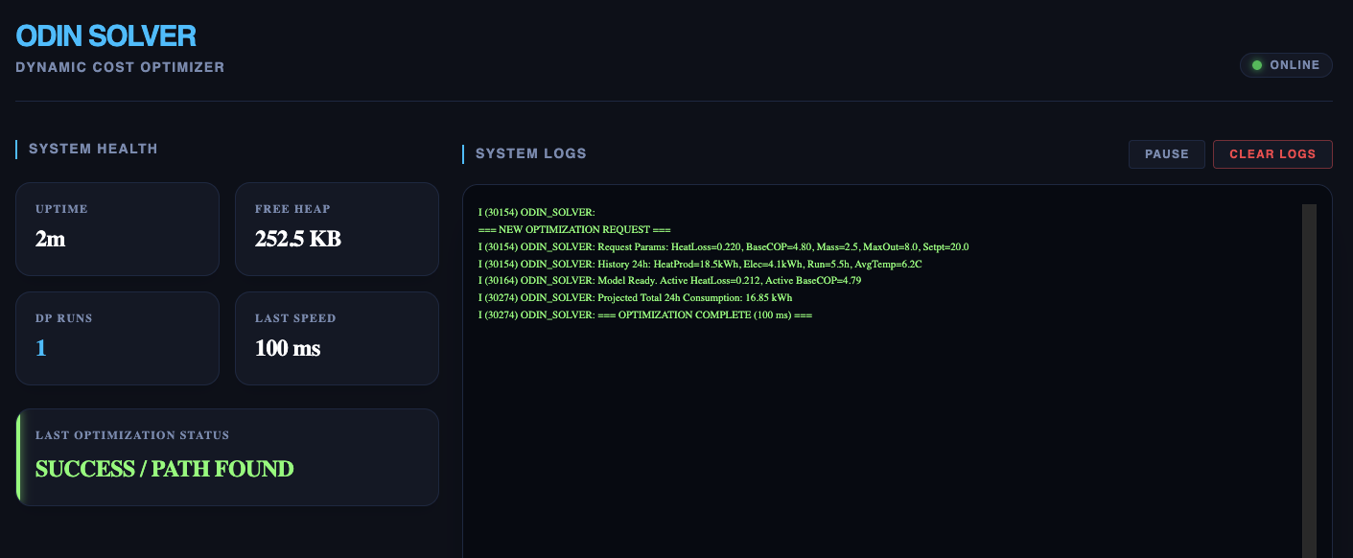Select the UPTIME card

coord(117,229)
